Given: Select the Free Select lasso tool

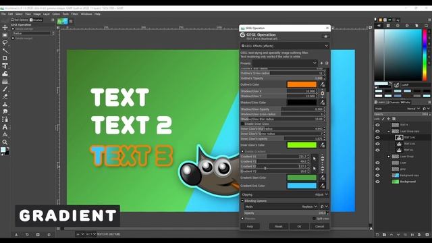Looking at the screenshot, I should (5, 43).
